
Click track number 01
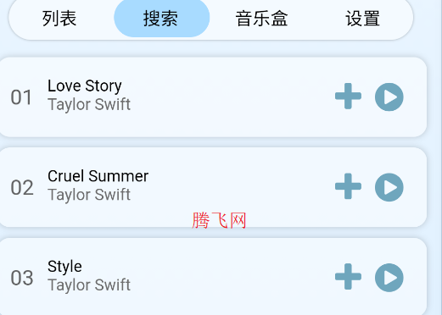[21, 97]
